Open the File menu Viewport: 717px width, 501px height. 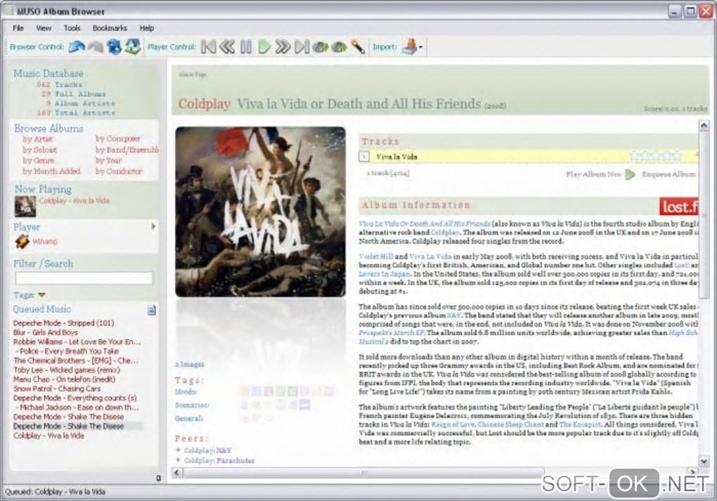click(18, 28)
